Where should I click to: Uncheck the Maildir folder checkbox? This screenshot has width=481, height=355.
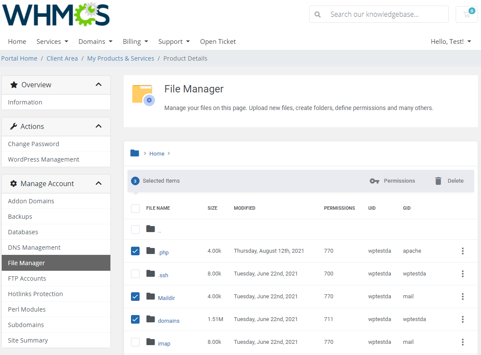tap(135, 297)
